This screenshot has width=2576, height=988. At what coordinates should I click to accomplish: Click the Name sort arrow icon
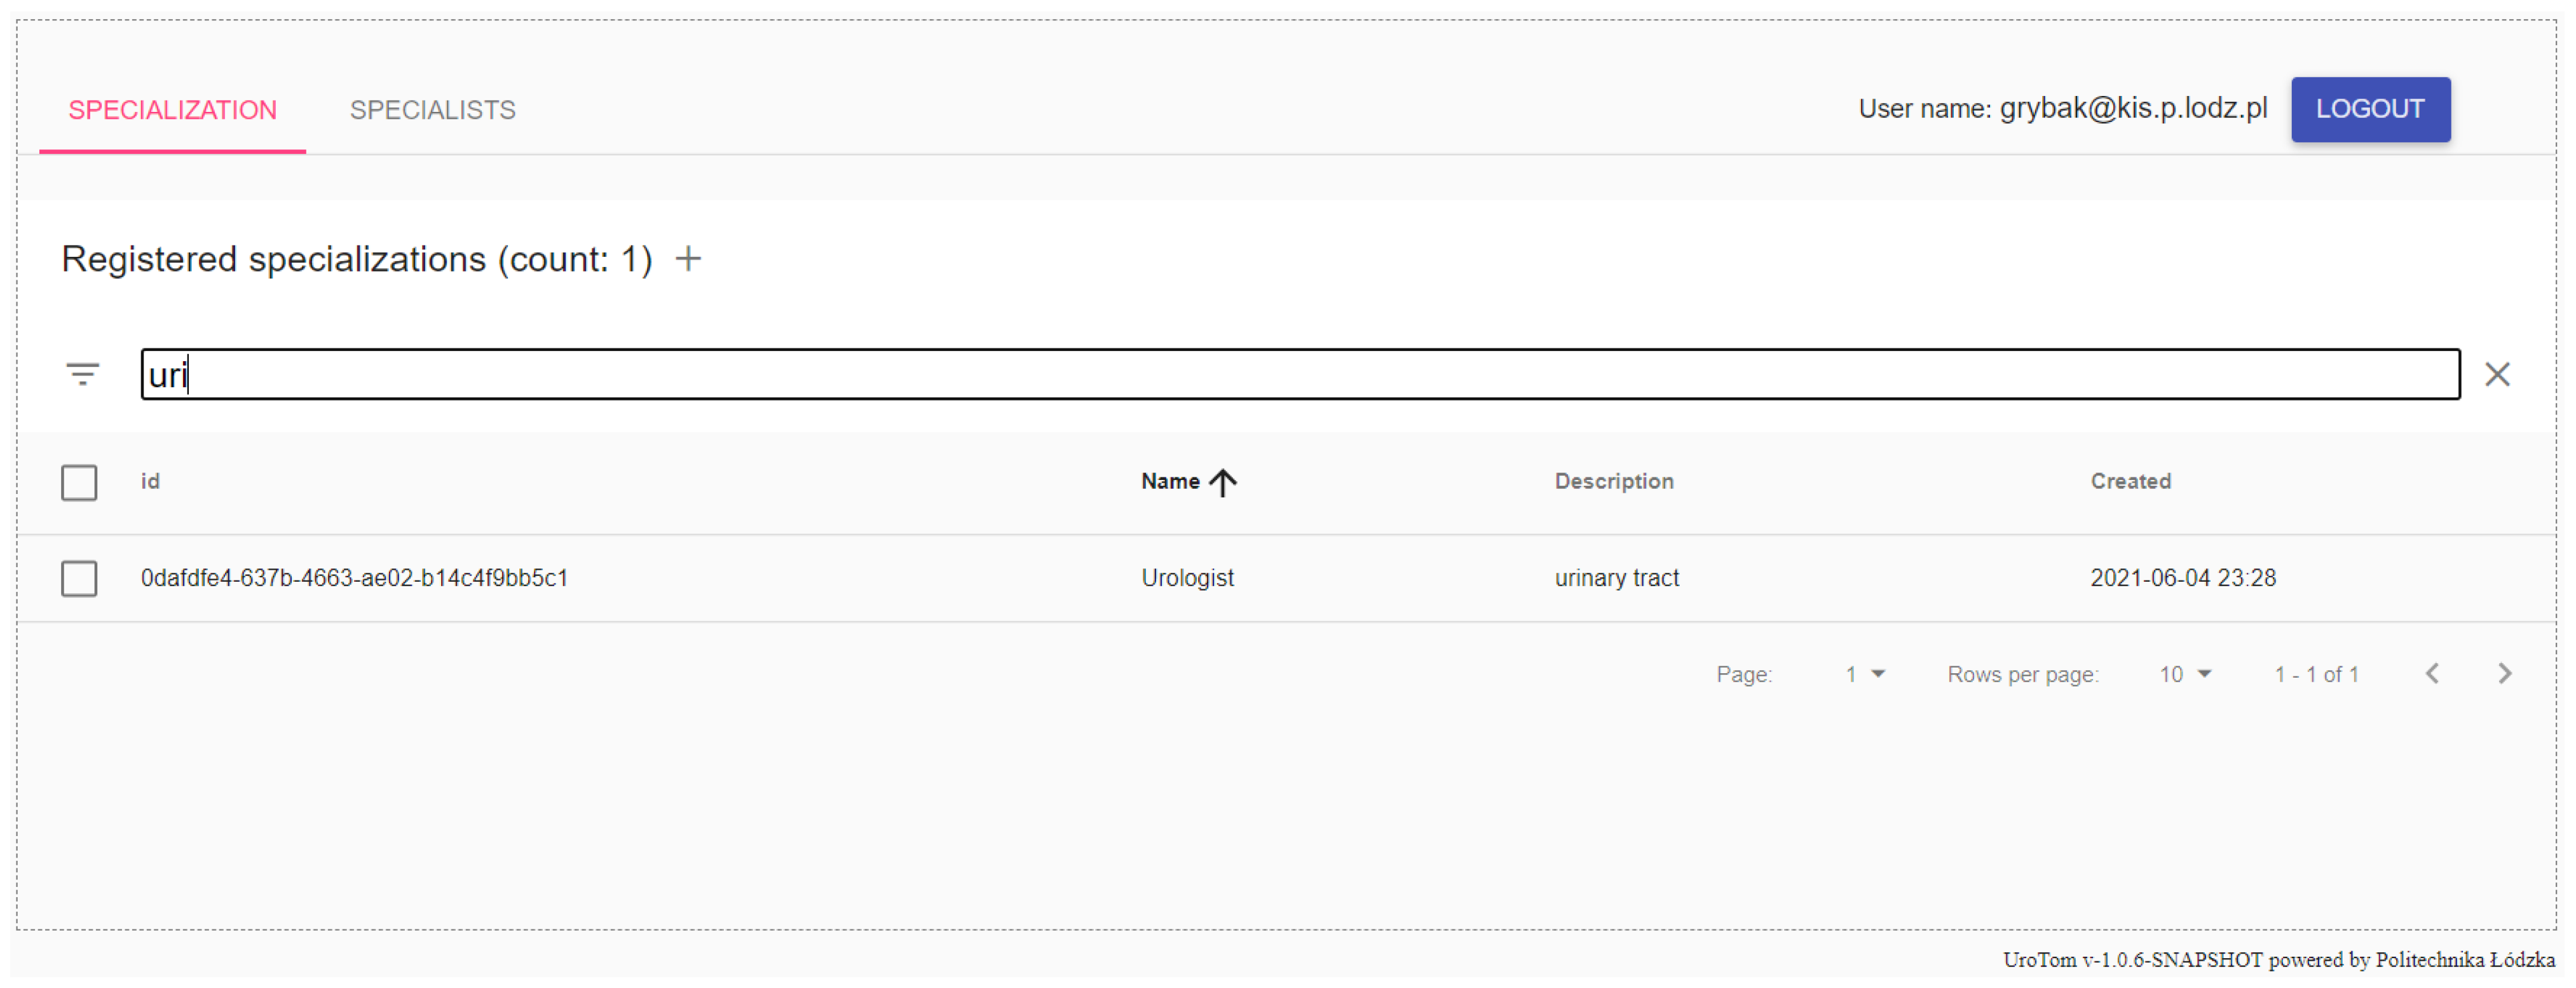pos(1222,482)
